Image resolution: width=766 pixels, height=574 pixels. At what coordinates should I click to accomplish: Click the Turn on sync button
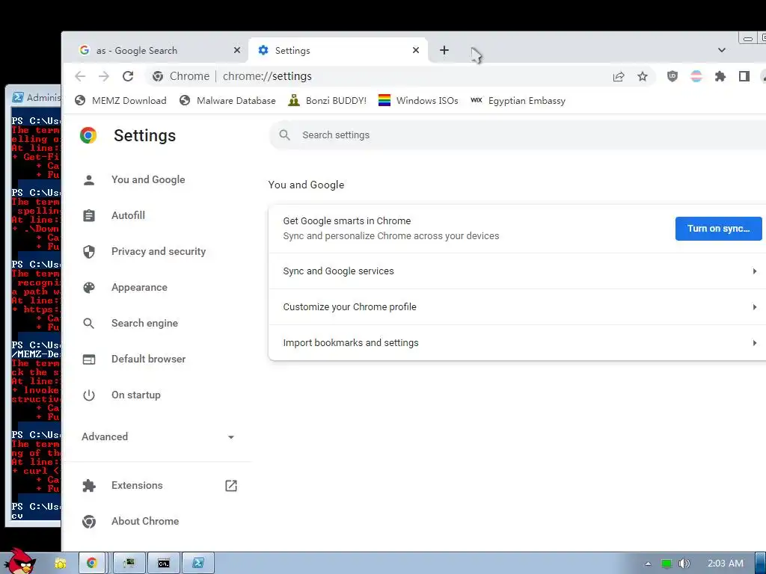tap(719, 229)
